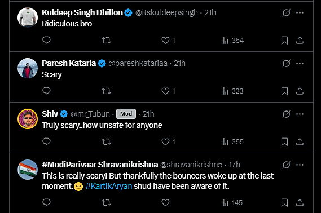Open Paresh Kataria's display name
This screenshot has width=321, height=213.
[69, 63]
